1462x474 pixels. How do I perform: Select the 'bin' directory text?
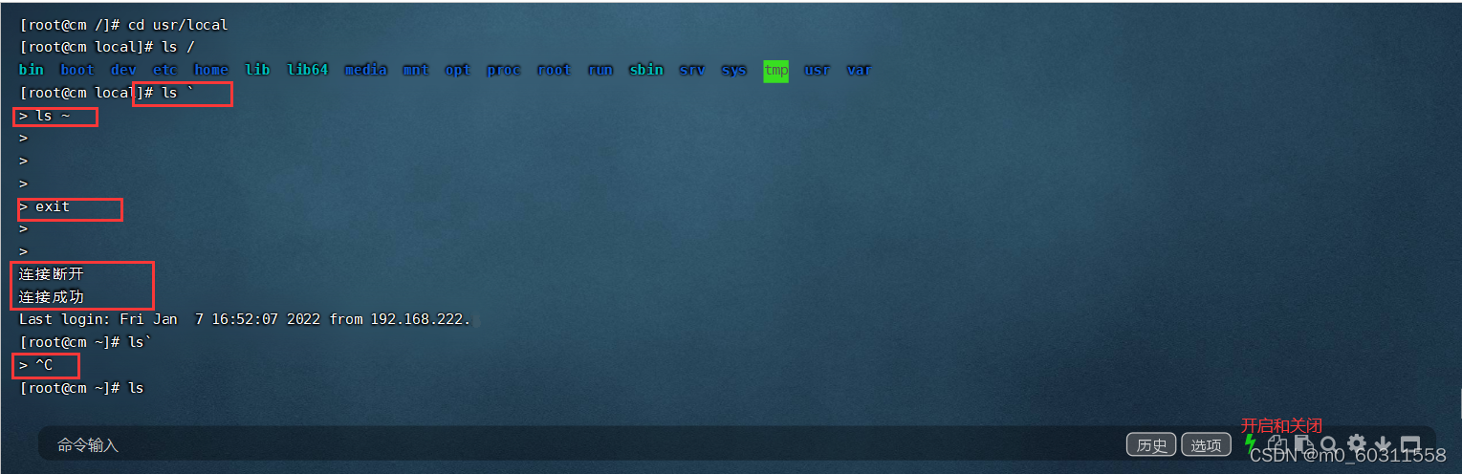32,70
